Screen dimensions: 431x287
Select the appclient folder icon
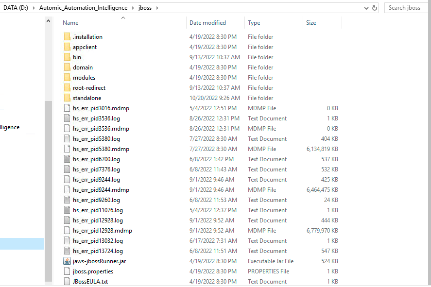[67, 47]
